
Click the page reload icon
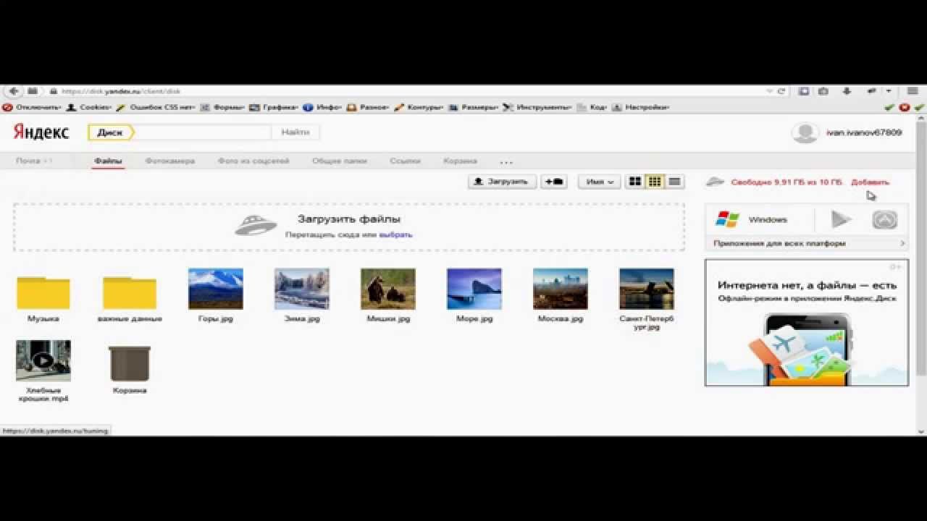click(x=781, y=91)
